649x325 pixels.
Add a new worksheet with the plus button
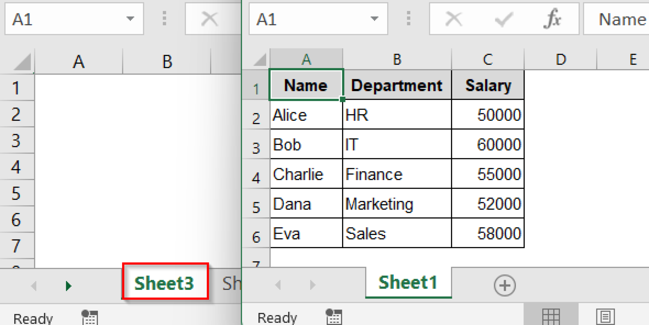pyautogui.click(x=504, y=285)
